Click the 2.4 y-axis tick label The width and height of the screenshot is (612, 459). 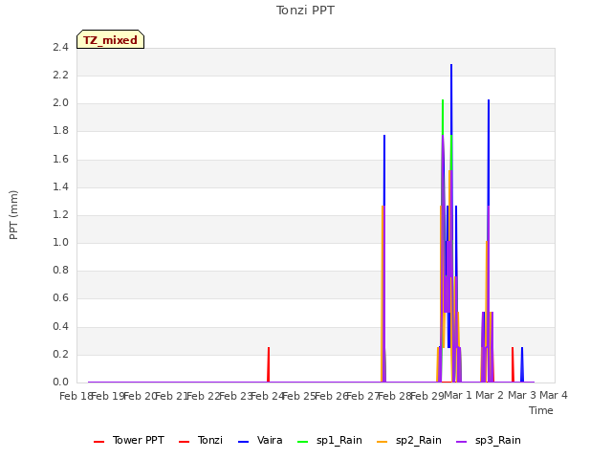click(x=60, y=47)
